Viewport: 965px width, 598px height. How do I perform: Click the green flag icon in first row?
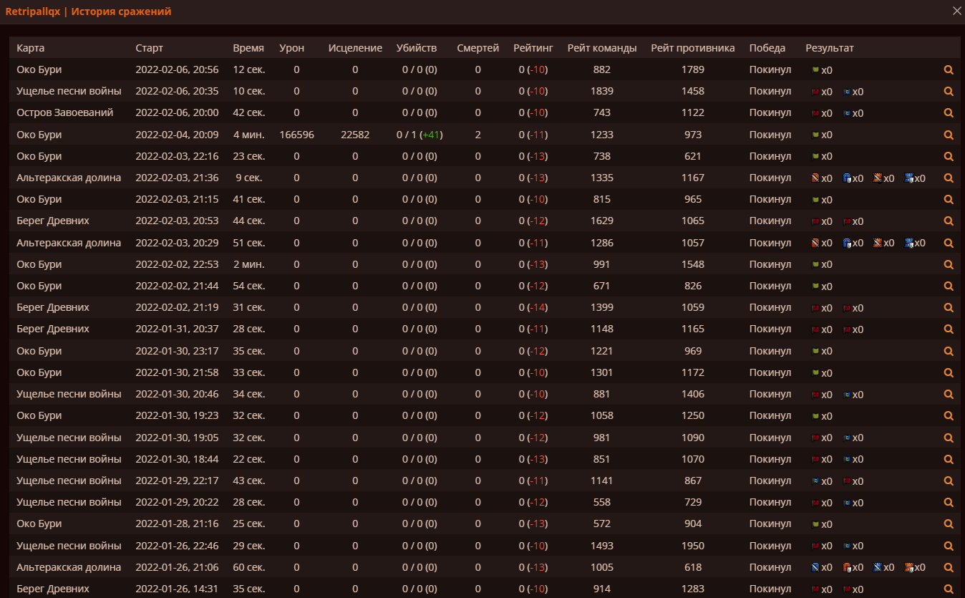pos(815,70)
